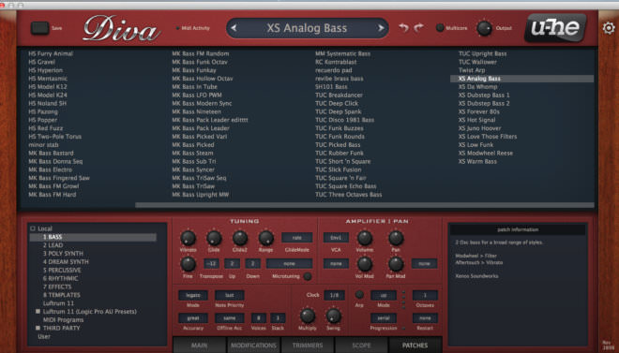Open the Arp Progression selector
The image size is (619, 353).
click(x=384, y=318)
